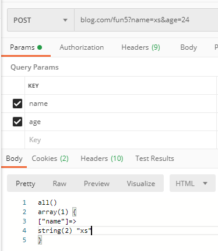The height and width of the screenshot is (251, 218).
Task: Uncheck the age parameter checkbox
Action: pos(17,122)
